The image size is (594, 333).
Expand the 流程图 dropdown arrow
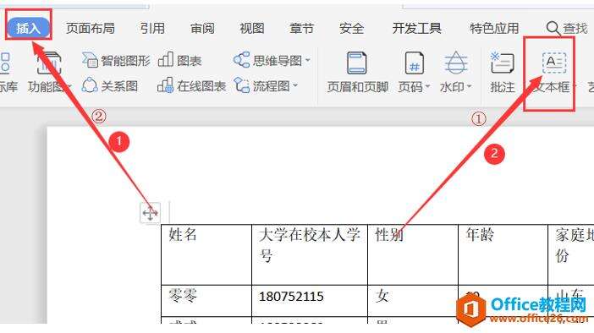295,86
